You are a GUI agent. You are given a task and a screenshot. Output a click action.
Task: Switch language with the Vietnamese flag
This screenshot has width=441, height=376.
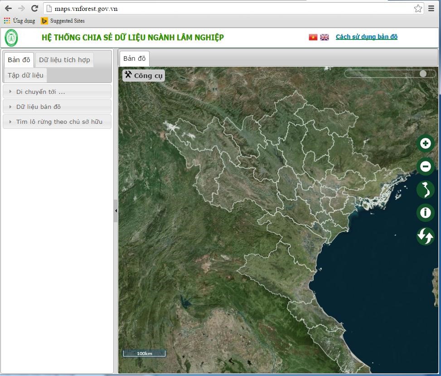[313, 37]
